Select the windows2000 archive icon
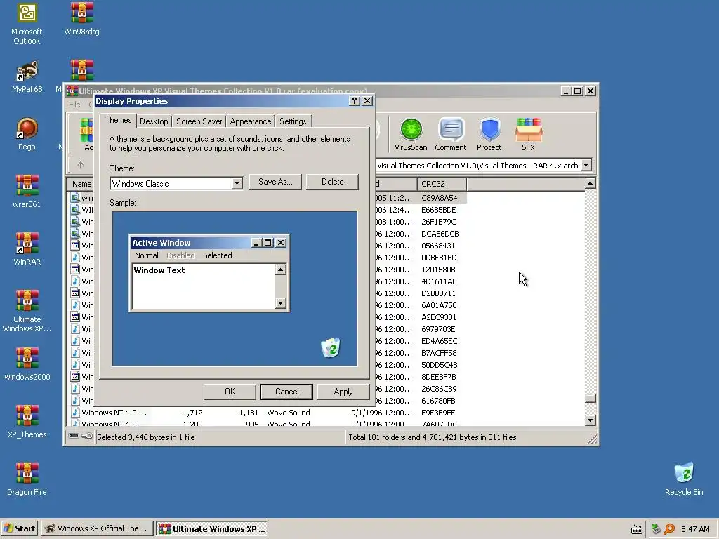This screenshot has height=539, width=719. tap(27, 364)
